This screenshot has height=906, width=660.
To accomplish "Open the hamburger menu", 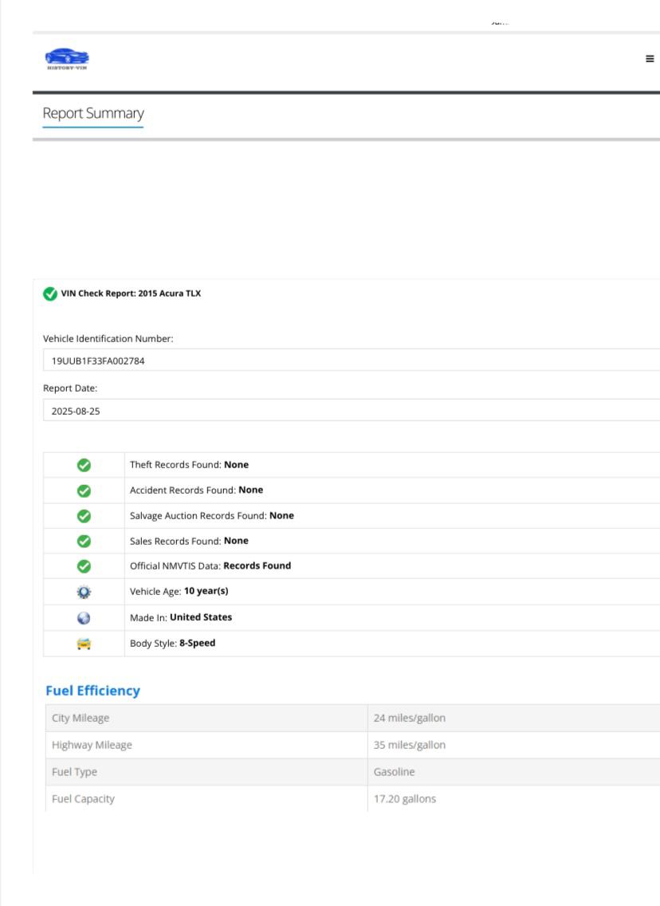I will click(650, 59).
